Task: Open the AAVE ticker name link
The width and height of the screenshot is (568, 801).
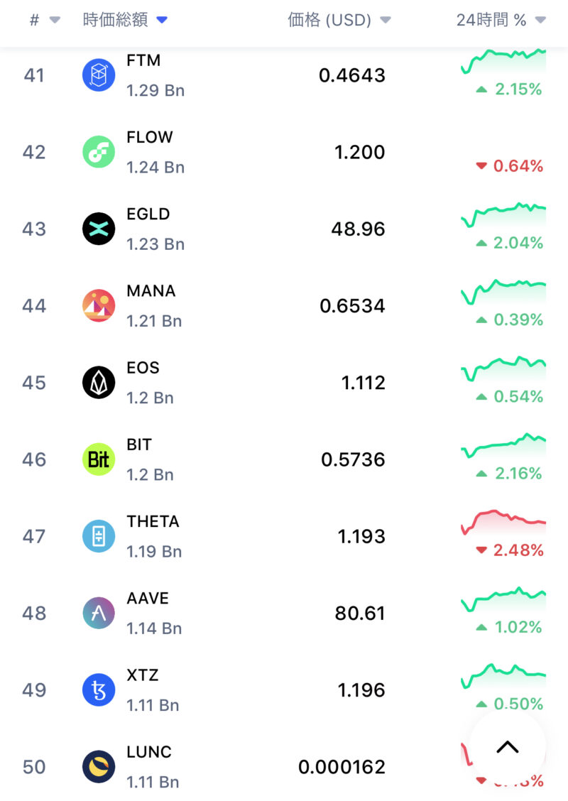Action: coord(148,598)
